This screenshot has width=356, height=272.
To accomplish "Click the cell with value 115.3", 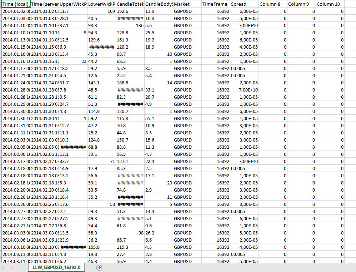I will [x=130, y=119].
